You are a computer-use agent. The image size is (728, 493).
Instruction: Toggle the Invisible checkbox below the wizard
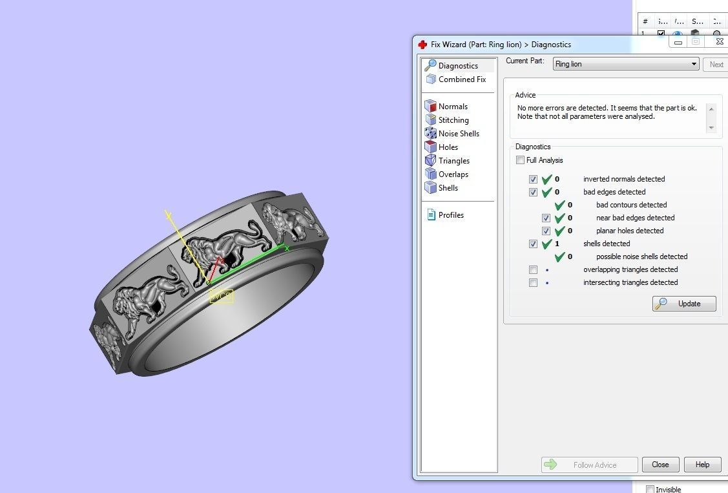(x=650, y=489)
